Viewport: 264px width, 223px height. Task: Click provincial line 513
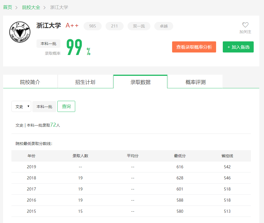click(227, 211)
